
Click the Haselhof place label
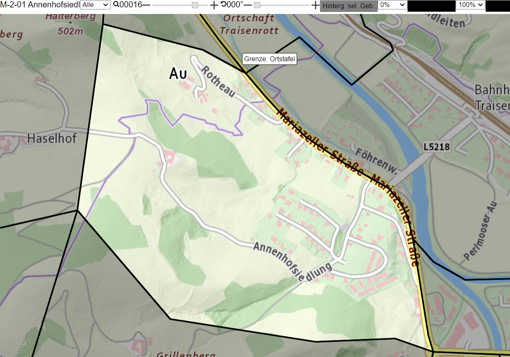coord(52,138)
